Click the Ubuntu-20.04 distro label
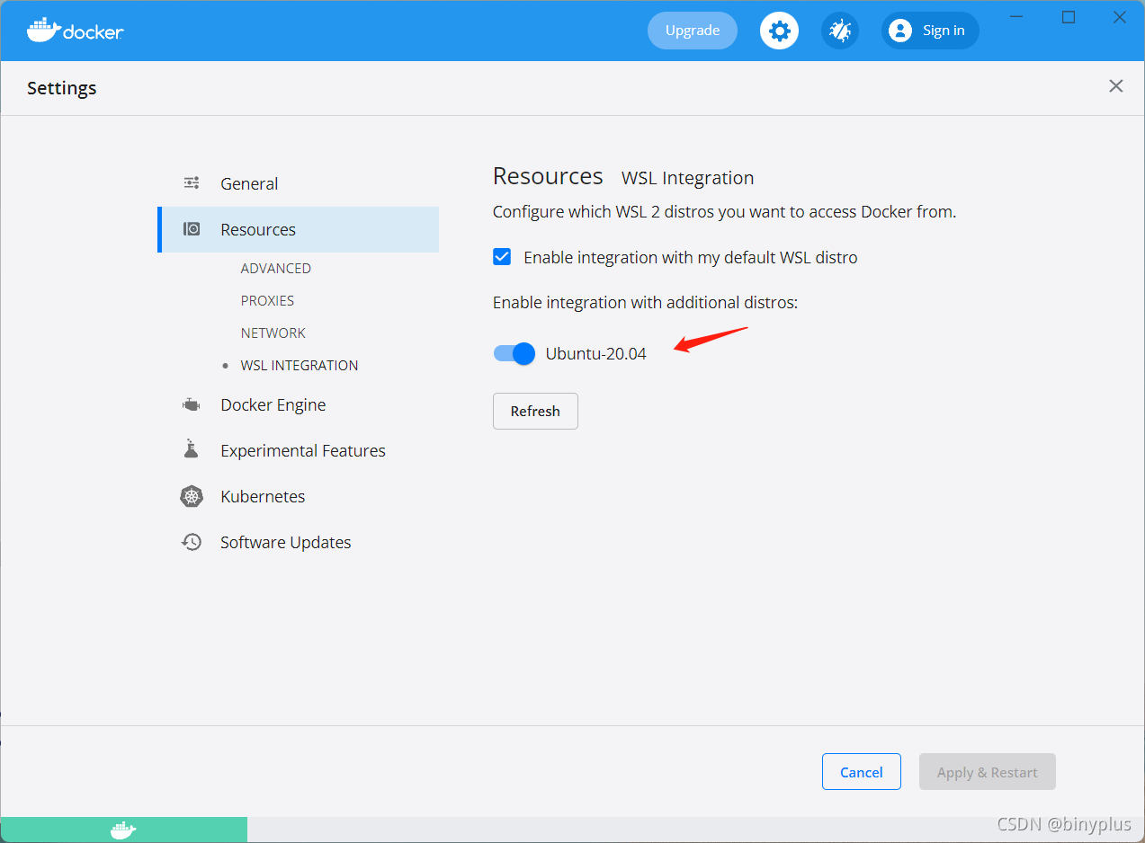 596,353
